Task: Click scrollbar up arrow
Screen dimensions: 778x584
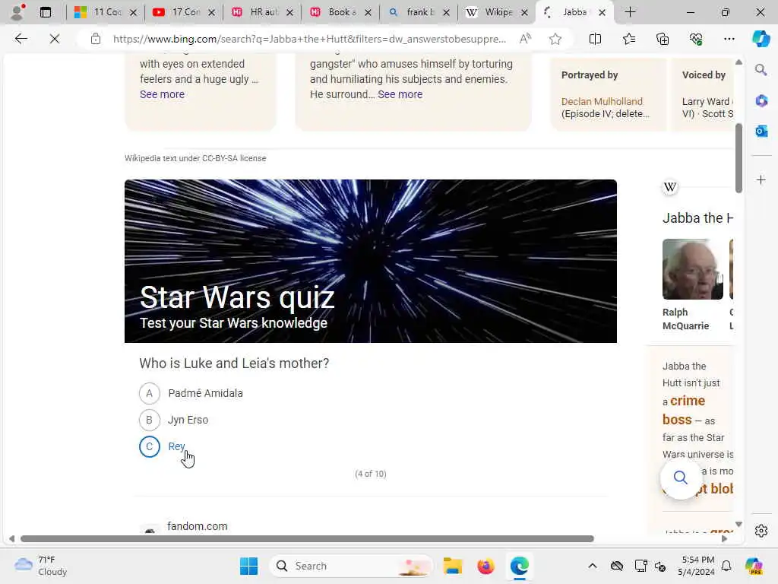Action: click(738, 62)
